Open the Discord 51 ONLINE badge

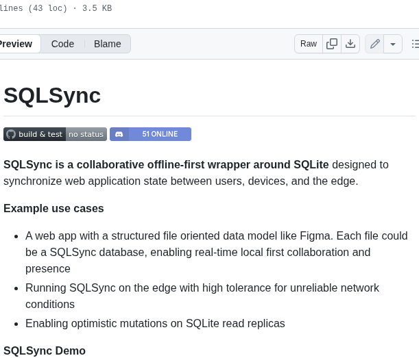[x=150, y=134]
